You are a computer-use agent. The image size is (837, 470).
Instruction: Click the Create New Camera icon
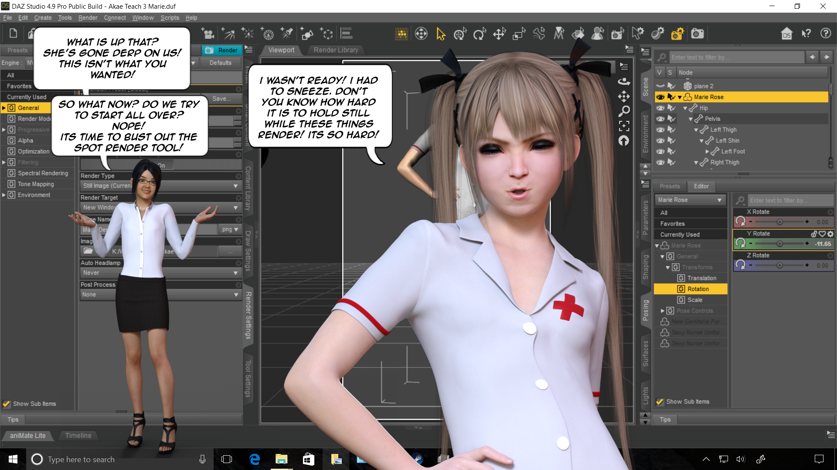(x=208, y=34)
